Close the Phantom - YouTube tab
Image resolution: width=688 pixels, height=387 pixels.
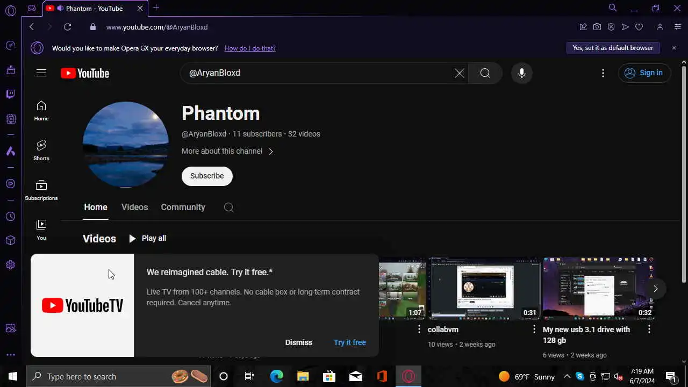(x=140, y=8)
